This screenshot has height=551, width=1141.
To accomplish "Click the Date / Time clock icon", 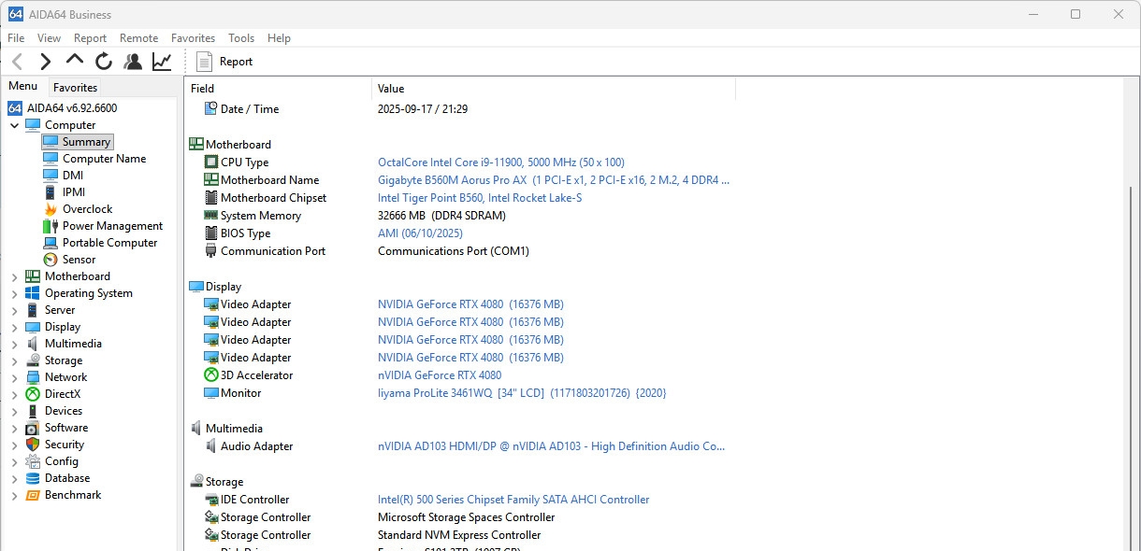I will (211, 109).
